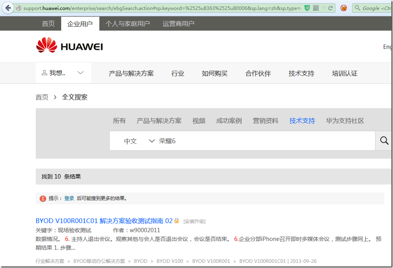393x268 pixels.
Task: Open the 技术支持 main menu item
Action: point(301,74)
